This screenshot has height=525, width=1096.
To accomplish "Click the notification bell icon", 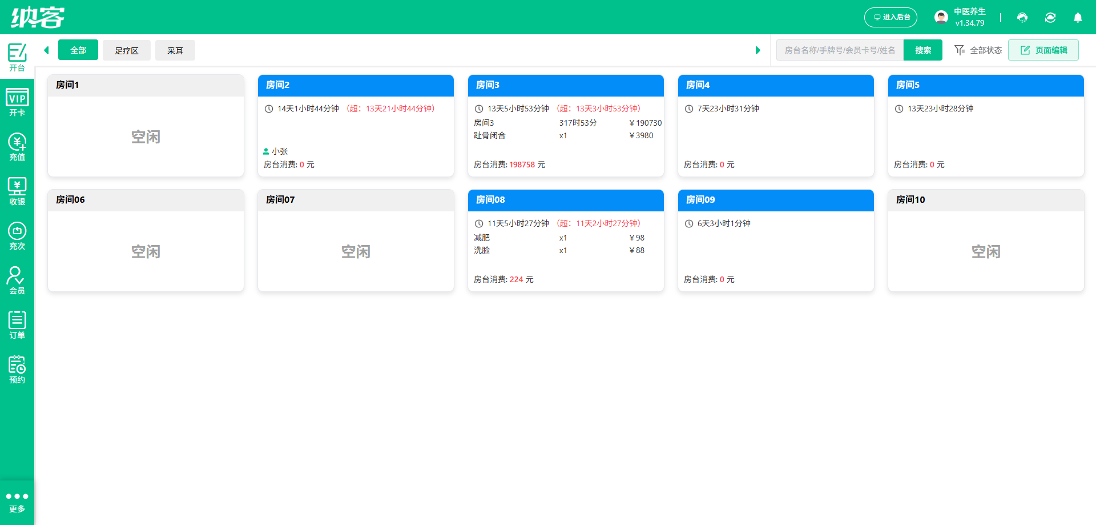I will tap(1078, 17).
